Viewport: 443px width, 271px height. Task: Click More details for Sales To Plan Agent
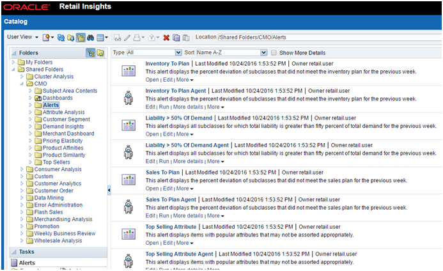[188, 216]
